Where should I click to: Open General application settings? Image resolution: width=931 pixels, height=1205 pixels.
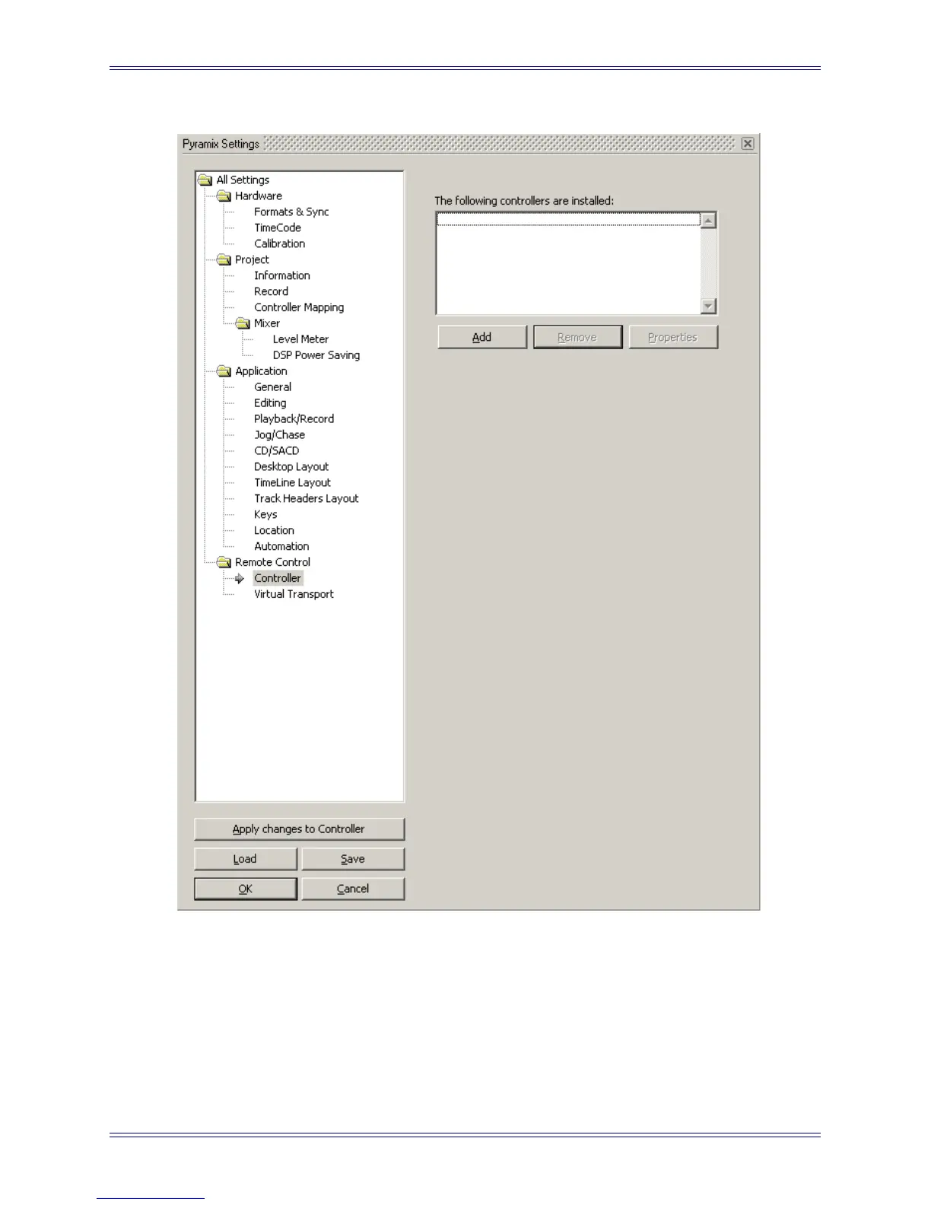[272, 388]
